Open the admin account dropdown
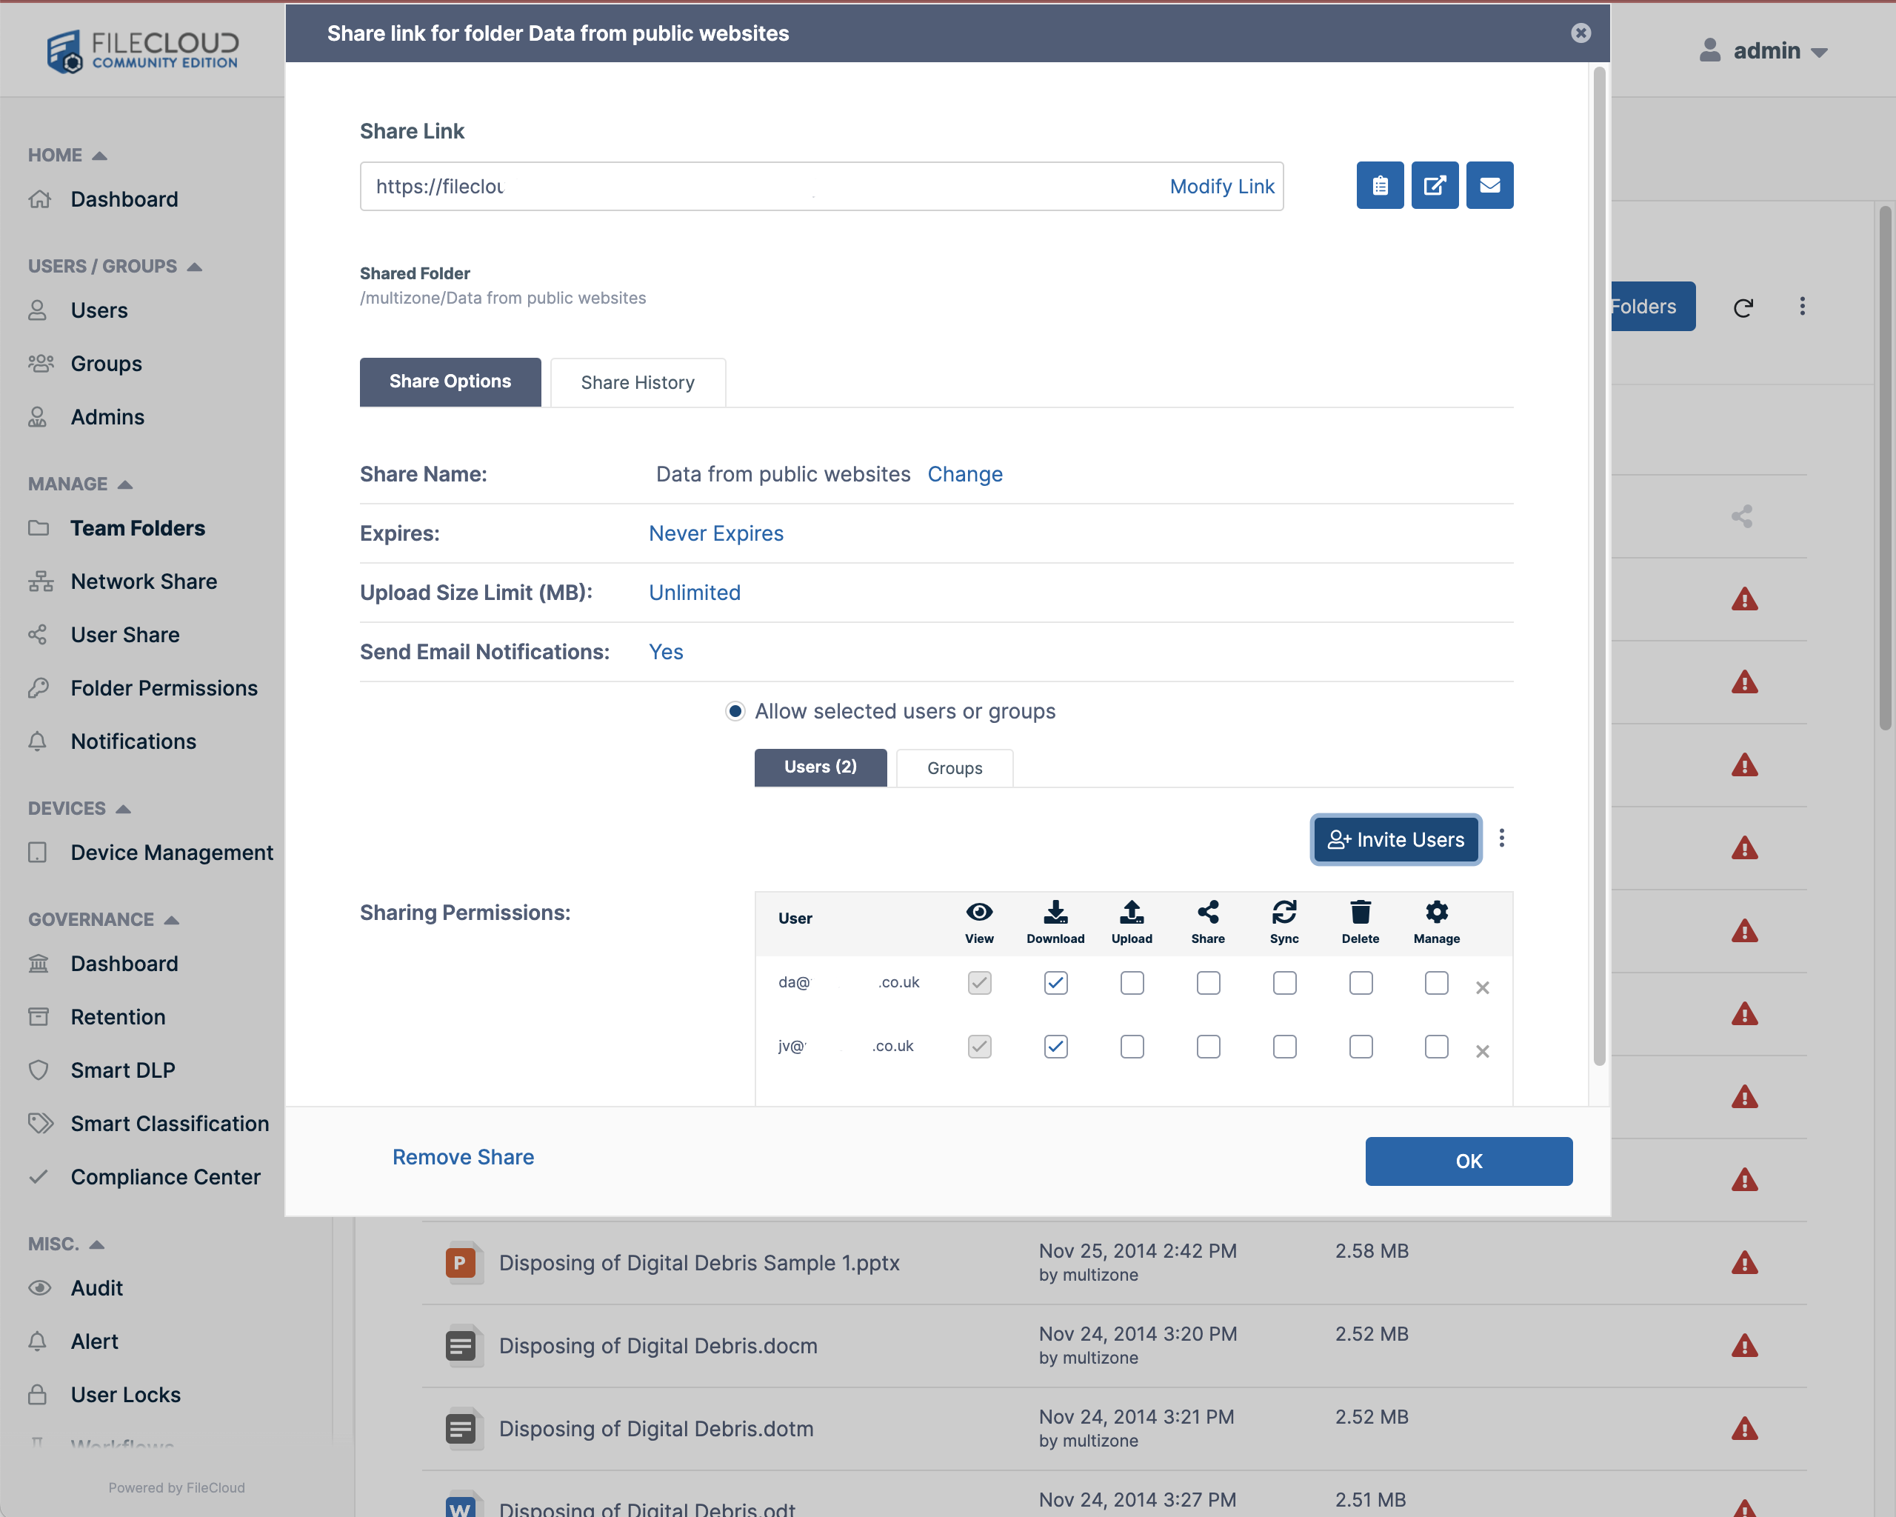Screen dimensions: 1896x1517 (x=1766, y=50)
